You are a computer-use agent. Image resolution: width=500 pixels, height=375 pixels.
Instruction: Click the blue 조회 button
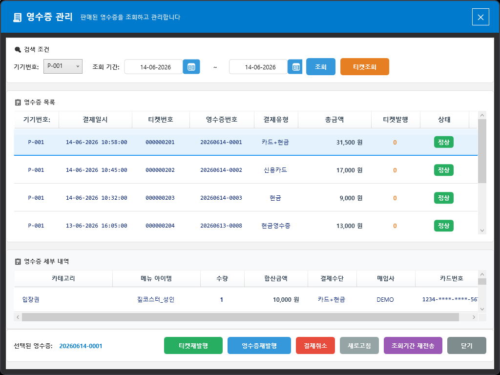point(321,66)
